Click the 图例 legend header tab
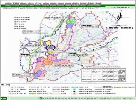136x100 pixels. click(5, 85)
